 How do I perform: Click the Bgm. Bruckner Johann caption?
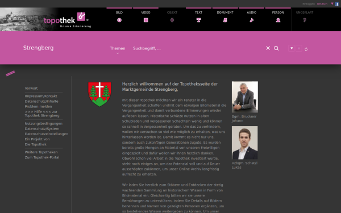[x=244, y=119]
